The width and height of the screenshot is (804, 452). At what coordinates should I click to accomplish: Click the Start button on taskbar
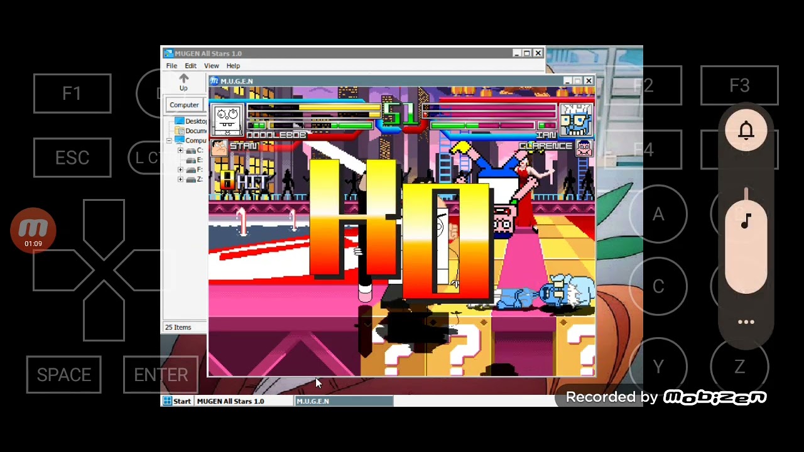tap(177, 401)
